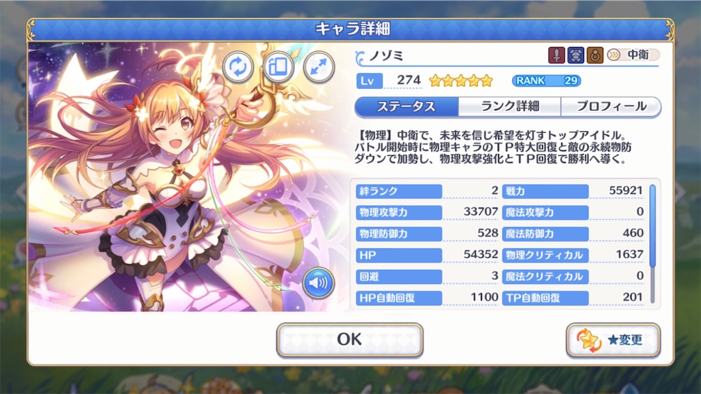This screenshot has width=701, height=394.
Task: Click the red sword equipment icon
Action: click(556, 55)
